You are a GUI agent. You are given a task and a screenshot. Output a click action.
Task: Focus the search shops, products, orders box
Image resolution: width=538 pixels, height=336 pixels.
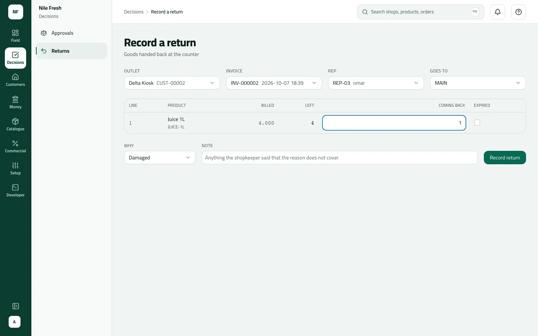(421, 12)
